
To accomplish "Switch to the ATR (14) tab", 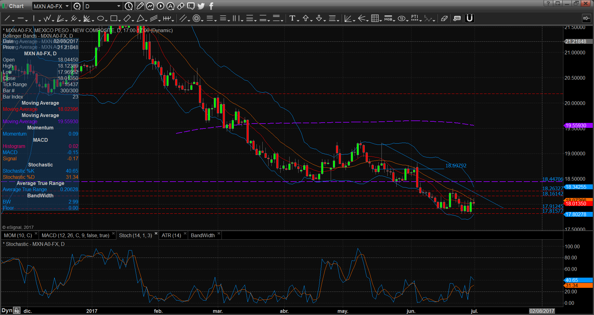I will (171, 235).
